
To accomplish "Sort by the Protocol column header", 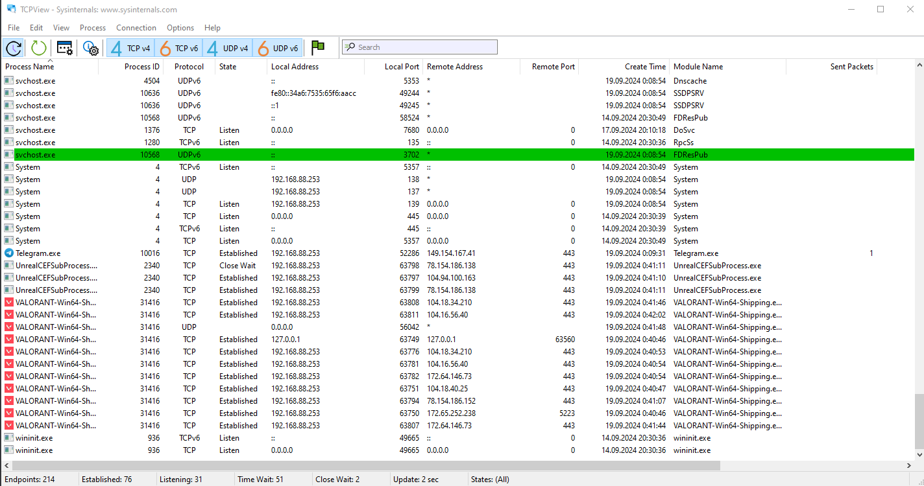I will 189,66.
